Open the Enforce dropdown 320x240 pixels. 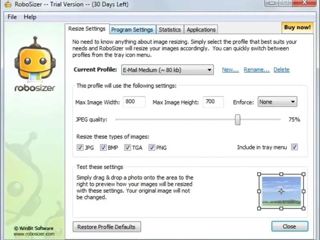(277, 102)
